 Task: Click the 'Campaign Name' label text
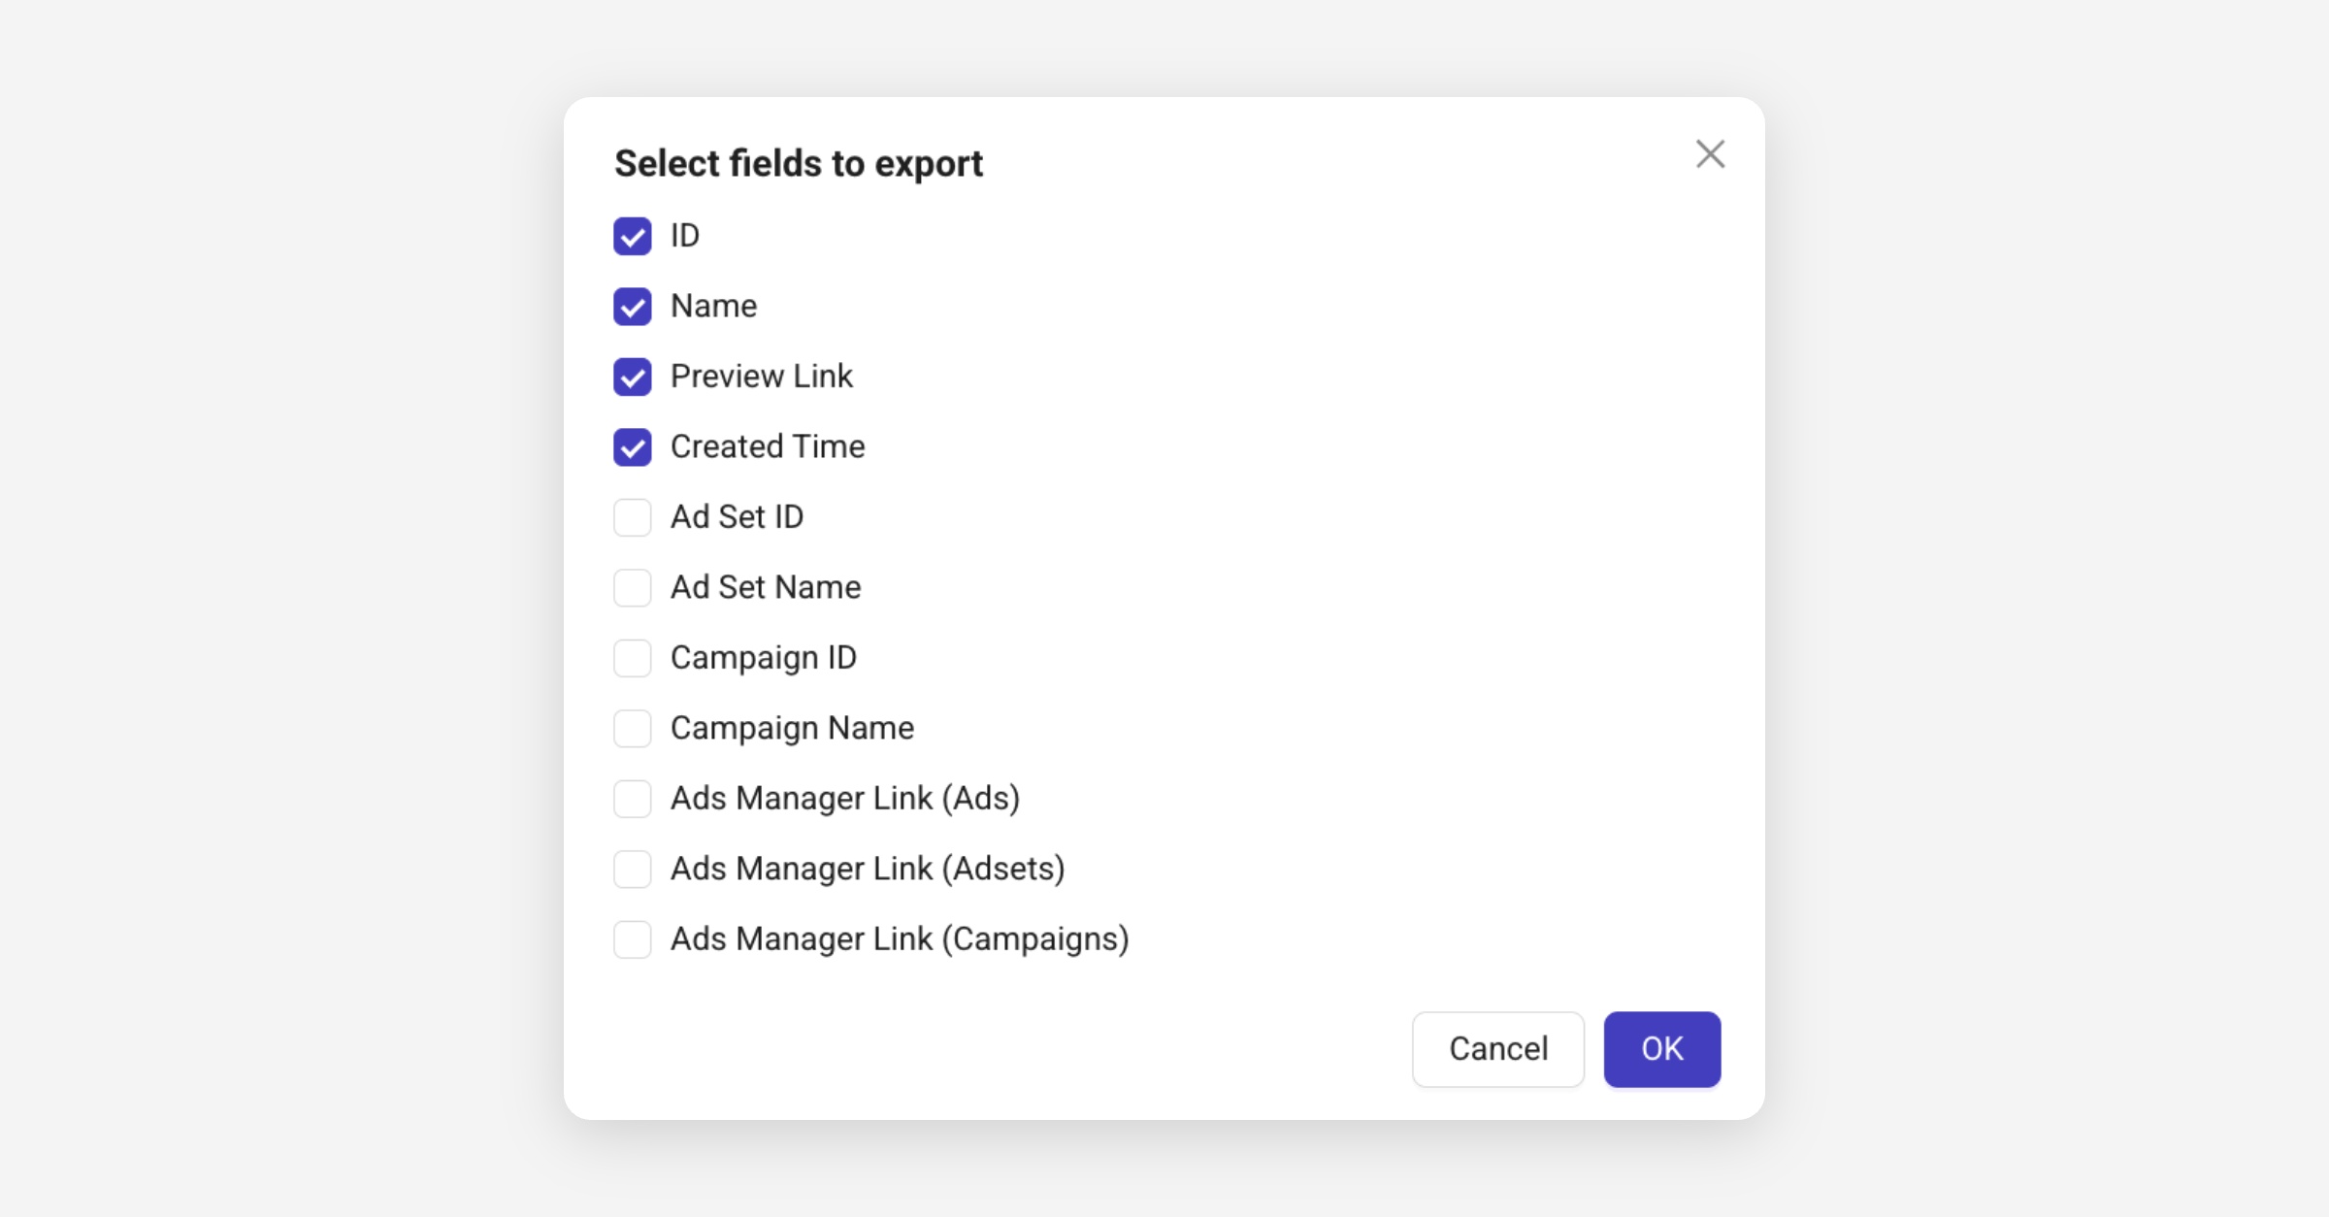coord(792,729)
